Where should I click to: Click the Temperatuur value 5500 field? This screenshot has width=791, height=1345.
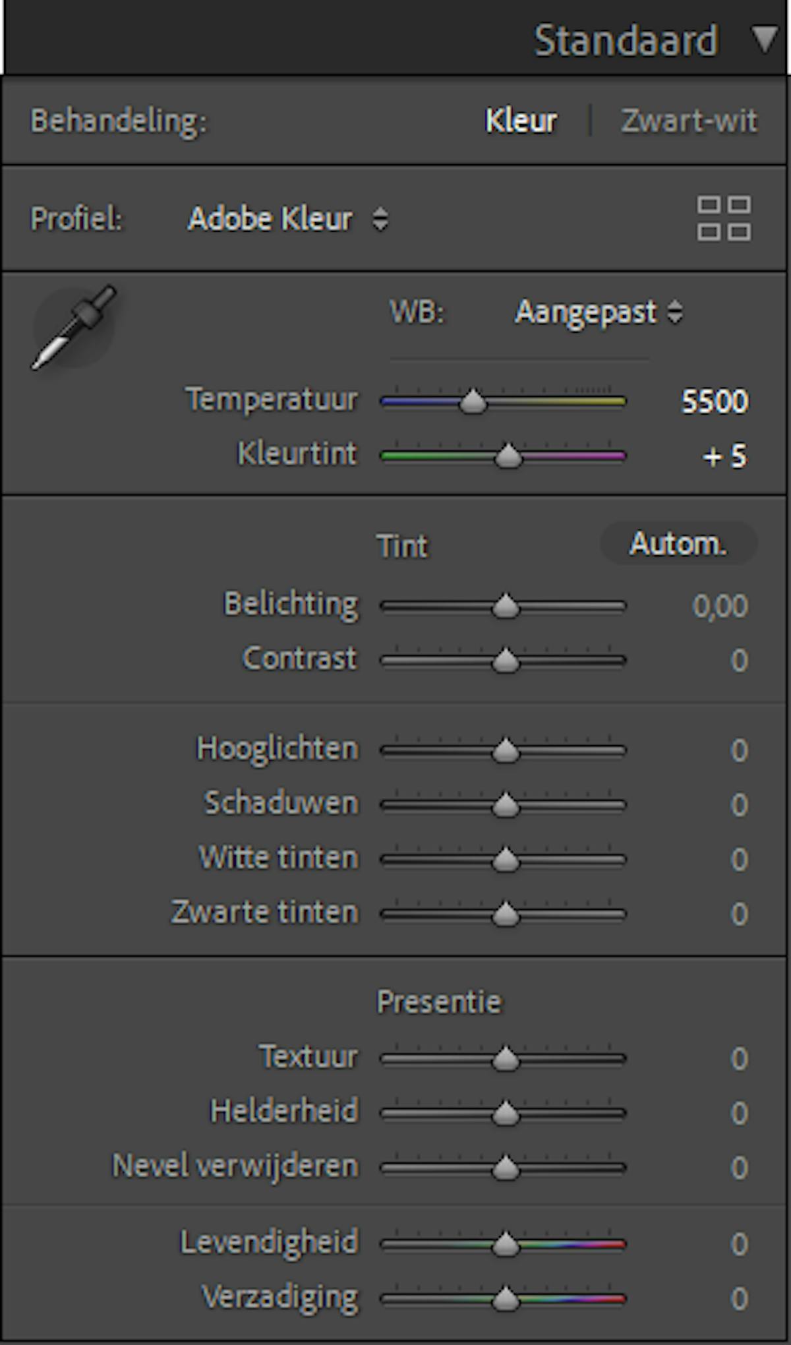[x=715, y=401]
